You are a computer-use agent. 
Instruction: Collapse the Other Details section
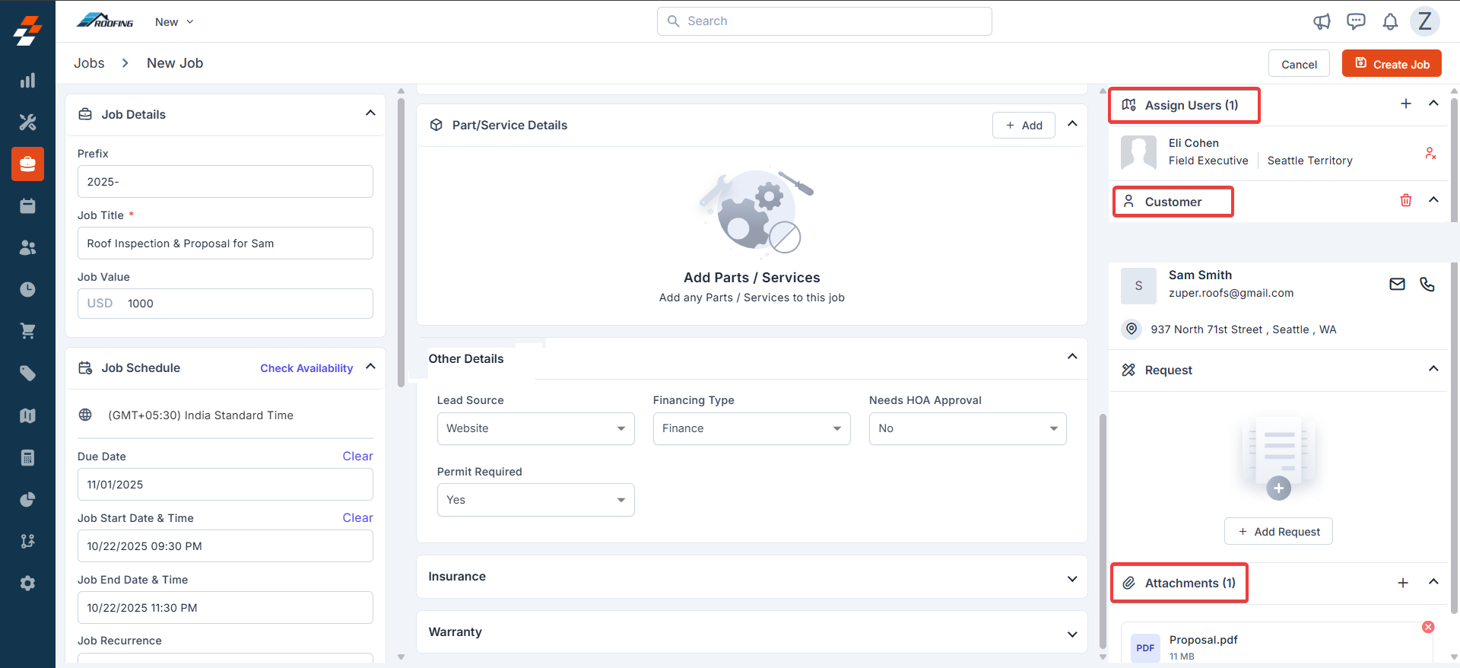click(x=1072, y=357)
